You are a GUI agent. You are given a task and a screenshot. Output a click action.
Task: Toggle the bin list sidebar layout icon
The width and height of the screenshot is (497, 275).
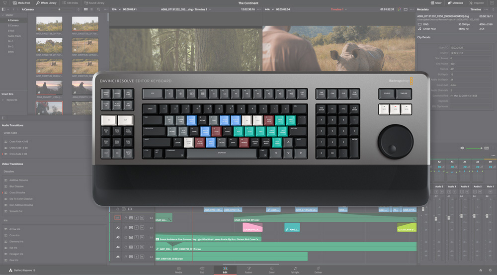click(3, 9)
